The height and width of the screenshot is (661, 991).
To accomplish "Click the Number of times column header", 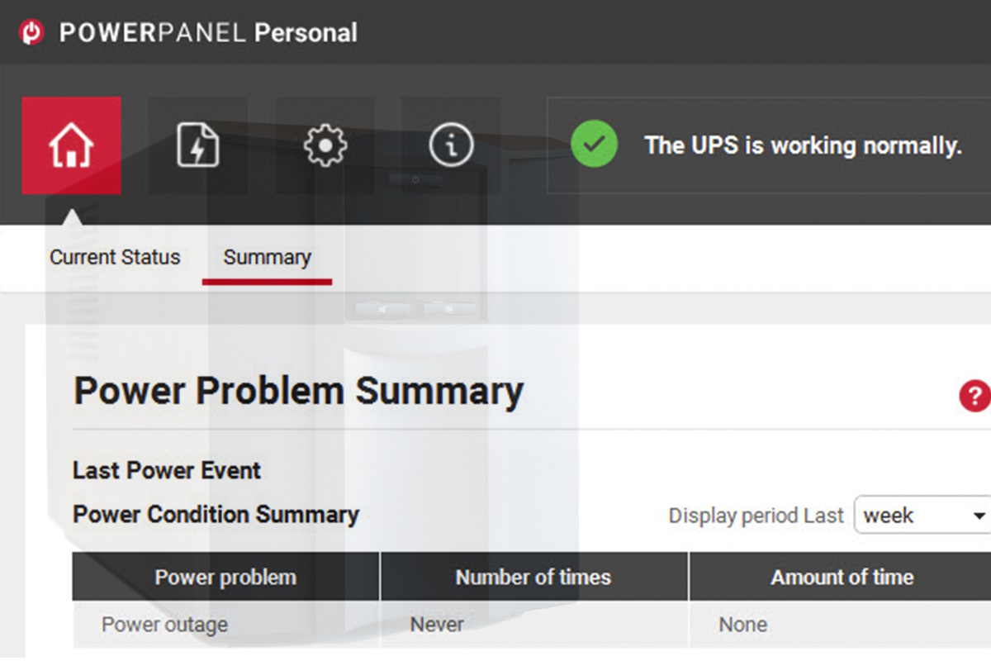I will pyautogui.click(x=533, y=577).
